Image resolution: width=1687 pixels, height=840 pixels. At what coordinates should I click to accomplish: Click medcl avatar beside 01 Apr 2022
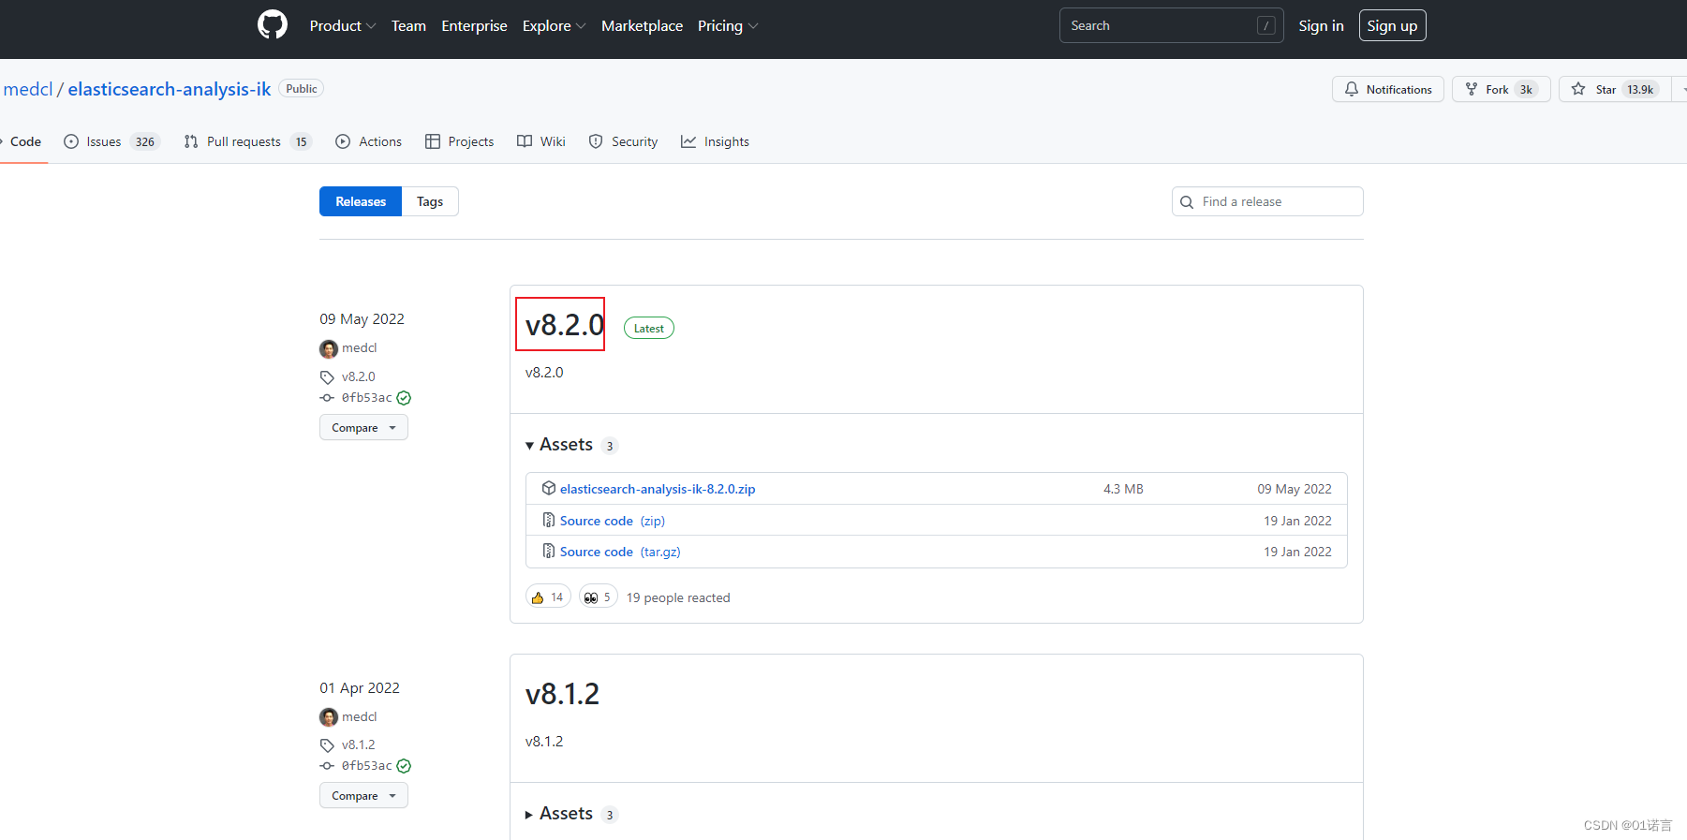tap(329, 717)
